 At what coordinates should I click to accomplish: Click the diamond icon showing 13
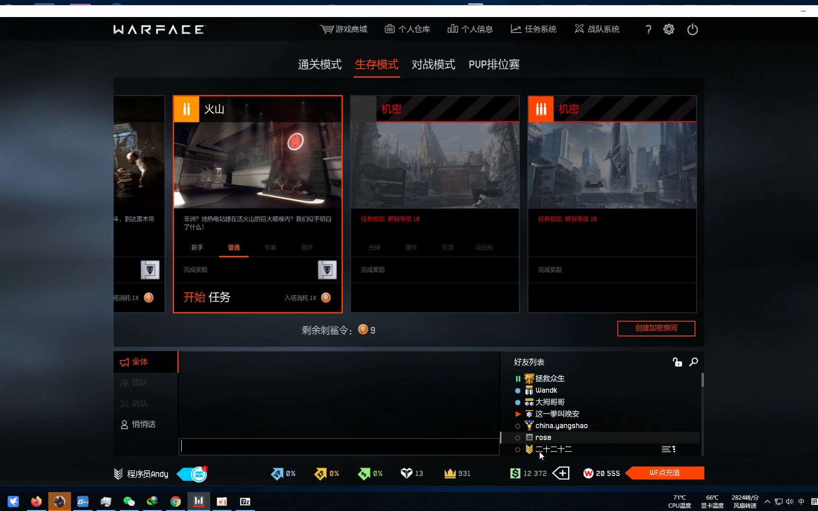click(x=407, y=473)
